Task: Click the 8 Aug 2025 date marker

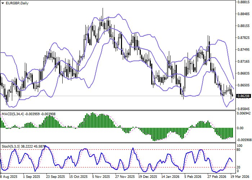Action: [9, 177]
